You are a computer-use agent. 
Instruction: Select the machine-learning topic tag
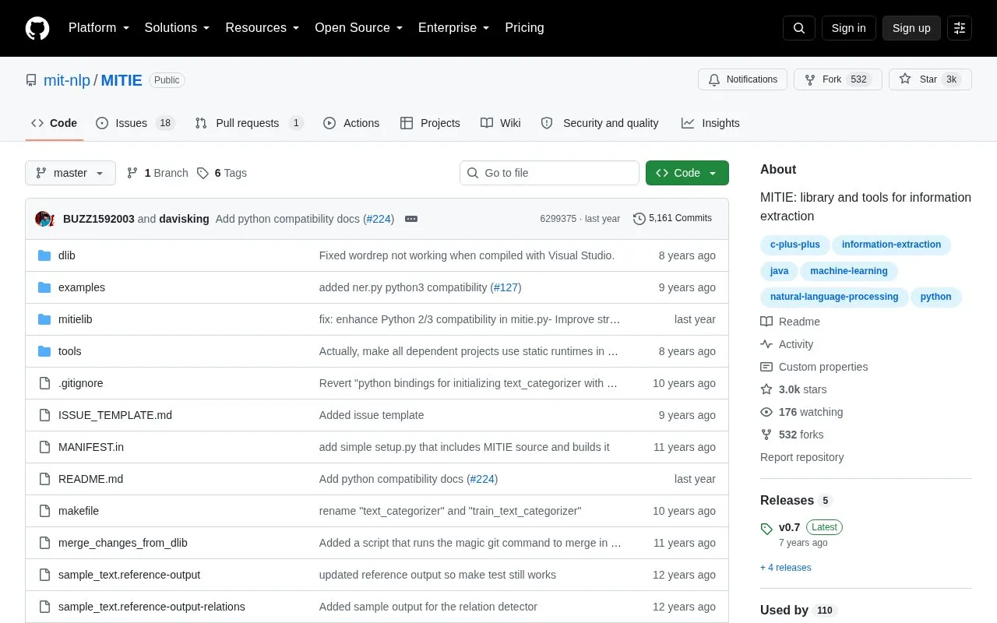point(849,271)
